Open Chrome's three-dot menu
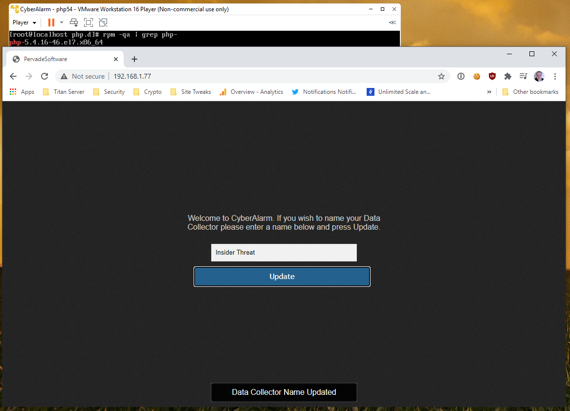The width and height of the screenshot is (570, 411). click(x=555, y=76)
